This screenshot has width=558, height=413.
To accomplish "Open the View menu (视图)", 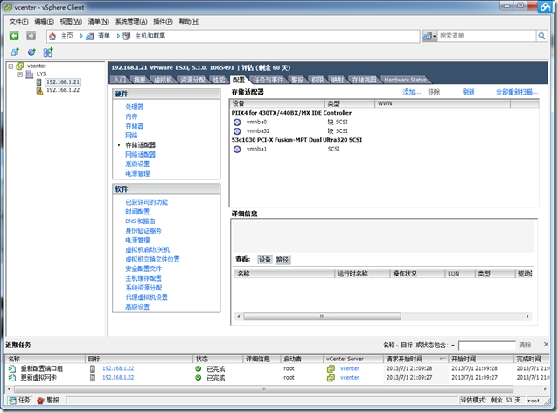I will point(71,22).
